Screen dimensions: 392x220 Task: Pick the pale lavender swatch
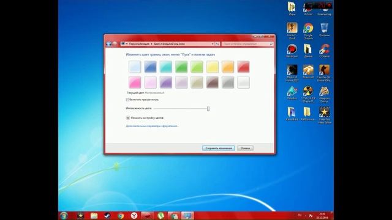tap(181, 82)
